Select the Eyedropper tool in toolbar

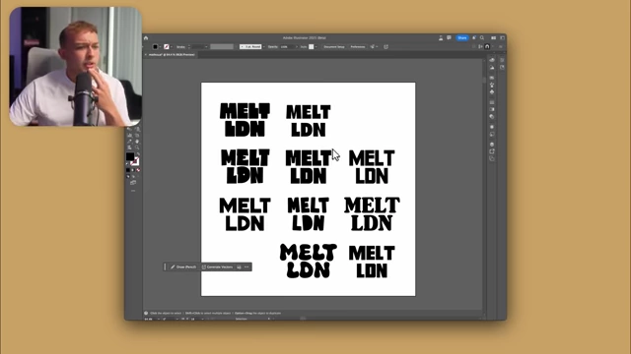coord(129,142)
